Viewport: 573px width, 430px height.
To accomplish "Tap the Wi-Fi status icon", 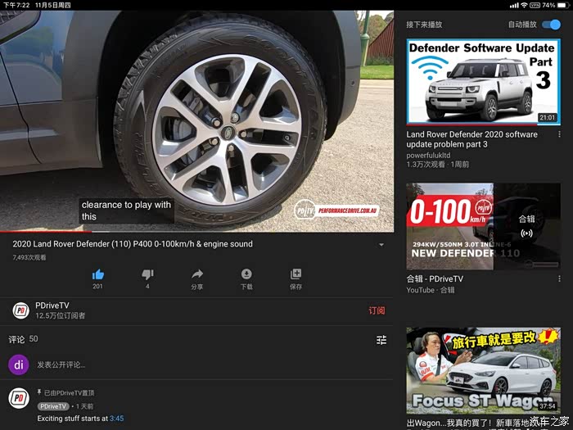I will pos(525,5).
